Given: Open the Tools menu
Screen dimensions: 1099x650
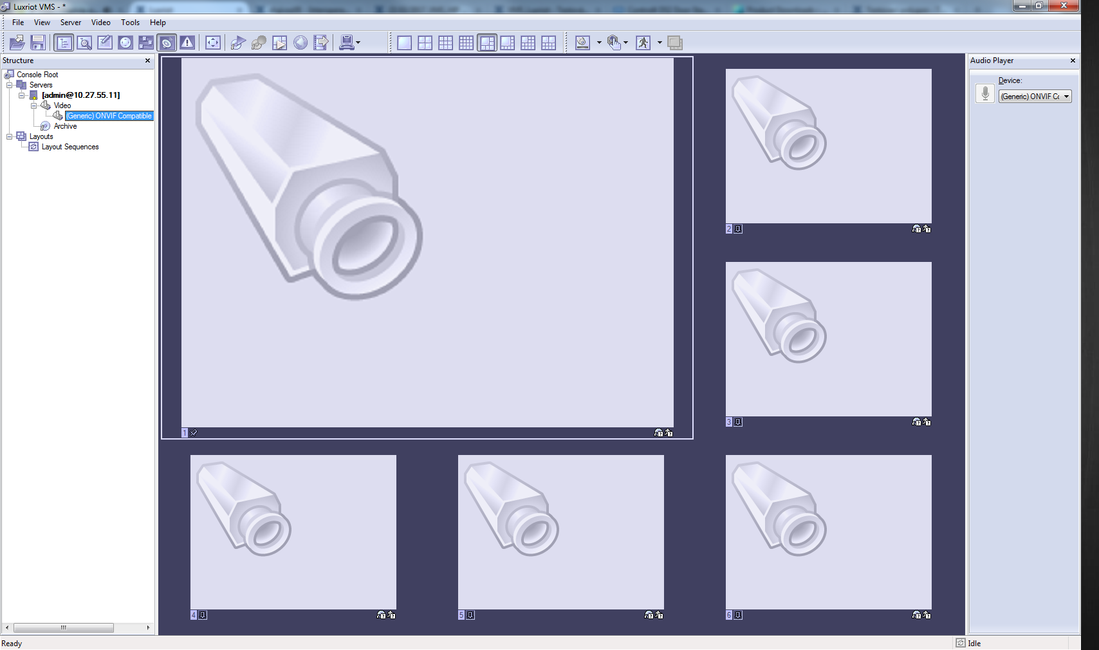Looking at the screenshot, I should click(x=130, y=23).
